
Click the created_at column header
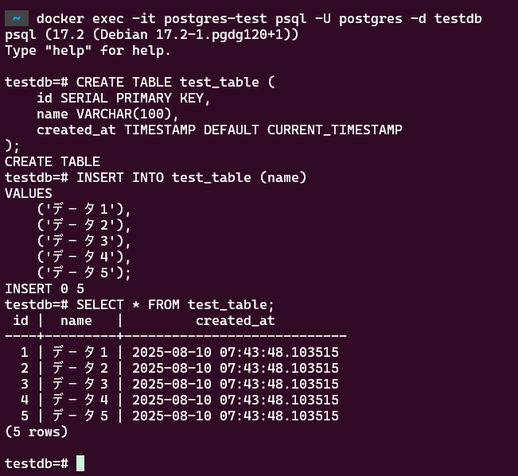tap(236, 320)
